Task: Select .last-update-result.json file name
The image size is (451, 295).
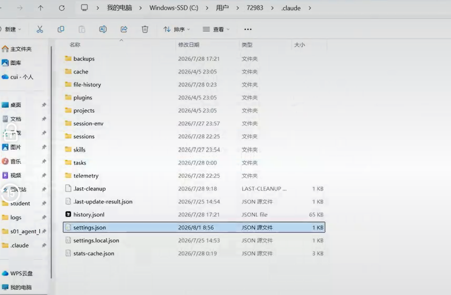Action: 103,202
